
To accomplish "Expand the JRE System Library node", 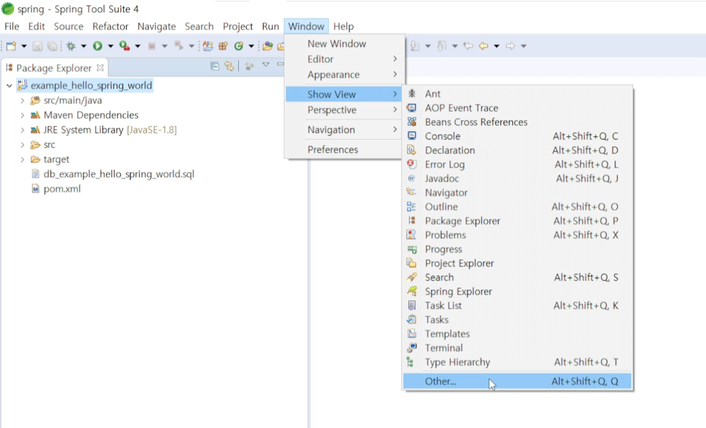I will (22, 130).
